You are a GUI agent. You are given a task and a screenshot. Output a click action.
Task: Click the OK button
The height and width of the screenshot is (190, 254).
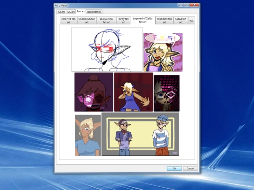[x=174, y=168]
